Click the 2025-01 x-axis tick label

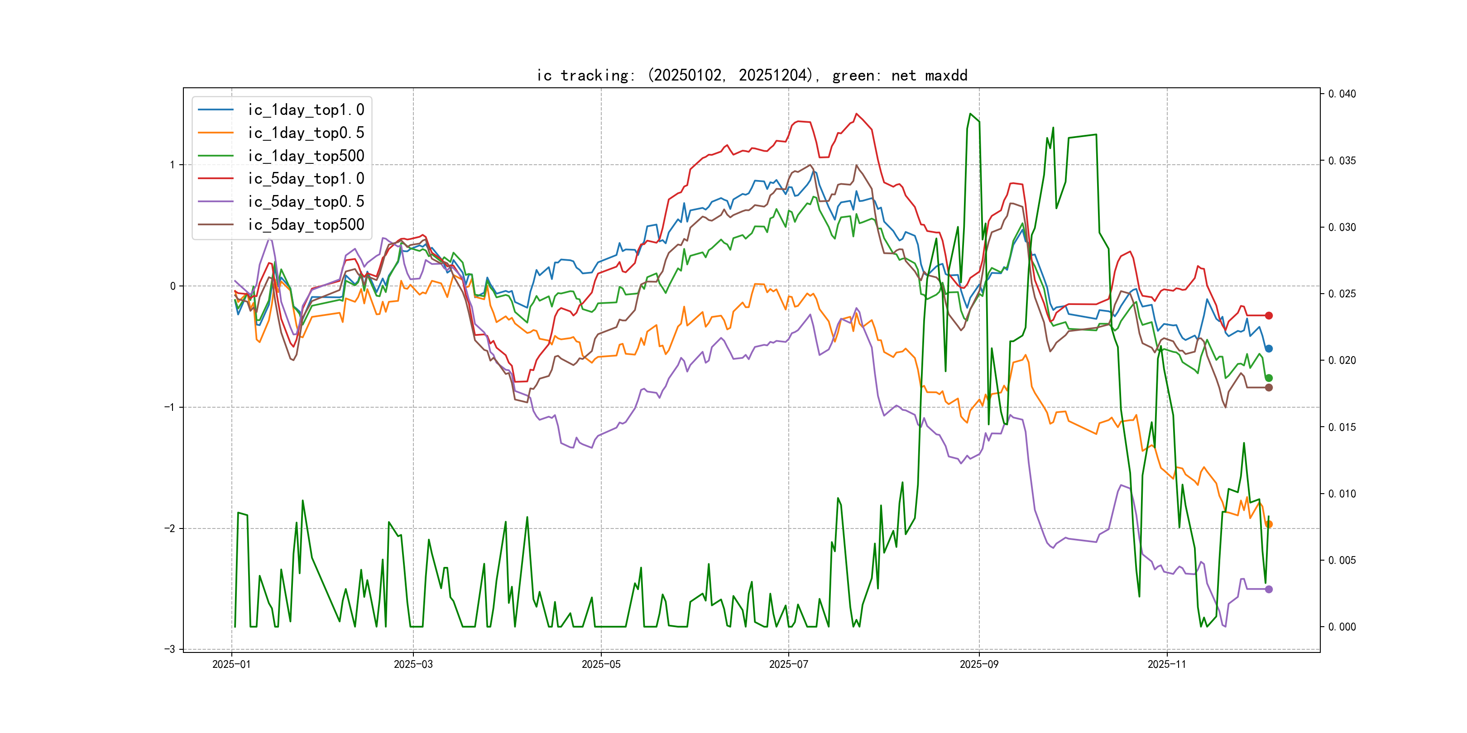231,664
